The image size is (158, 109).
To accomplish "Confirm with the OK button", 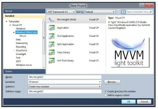I will tap(129, 102).
